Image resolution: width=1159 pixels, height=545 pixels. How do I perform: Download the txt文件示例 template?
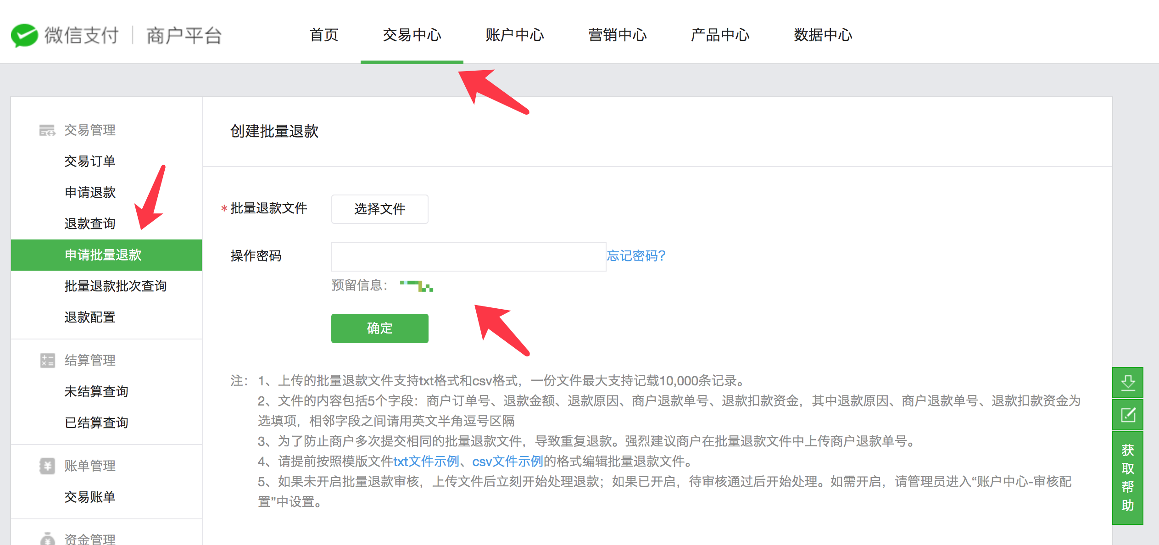[x=426, y=462]
